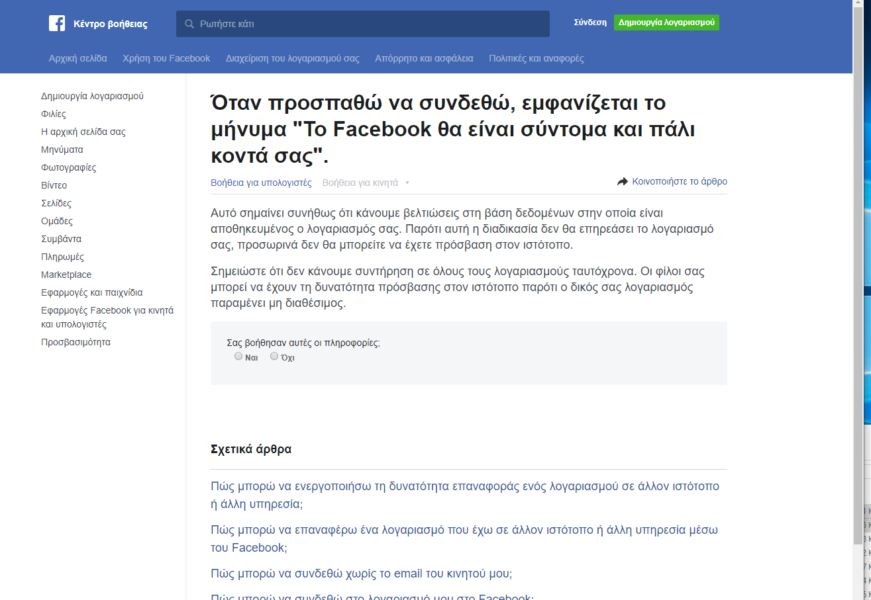Open Βίντεο in sidebar
Screen dimensions: 871x600
pos(54,185)
